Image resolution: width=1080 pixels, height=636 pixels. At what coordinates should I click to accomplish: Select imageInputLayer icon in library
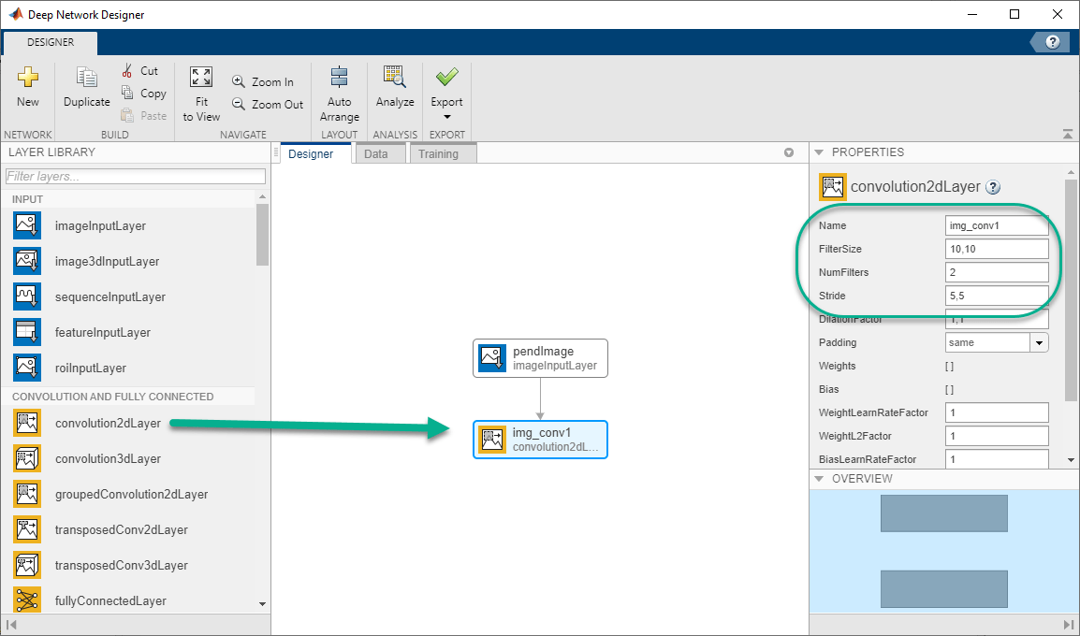click(27, 225)
